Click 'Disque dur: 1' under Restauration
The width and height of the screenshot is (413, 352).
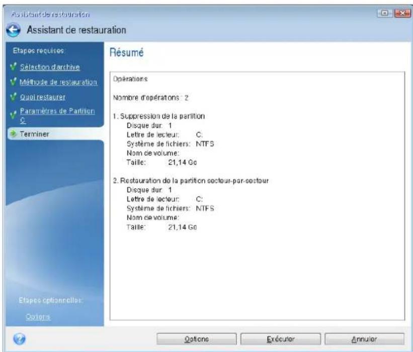point(149,190)
